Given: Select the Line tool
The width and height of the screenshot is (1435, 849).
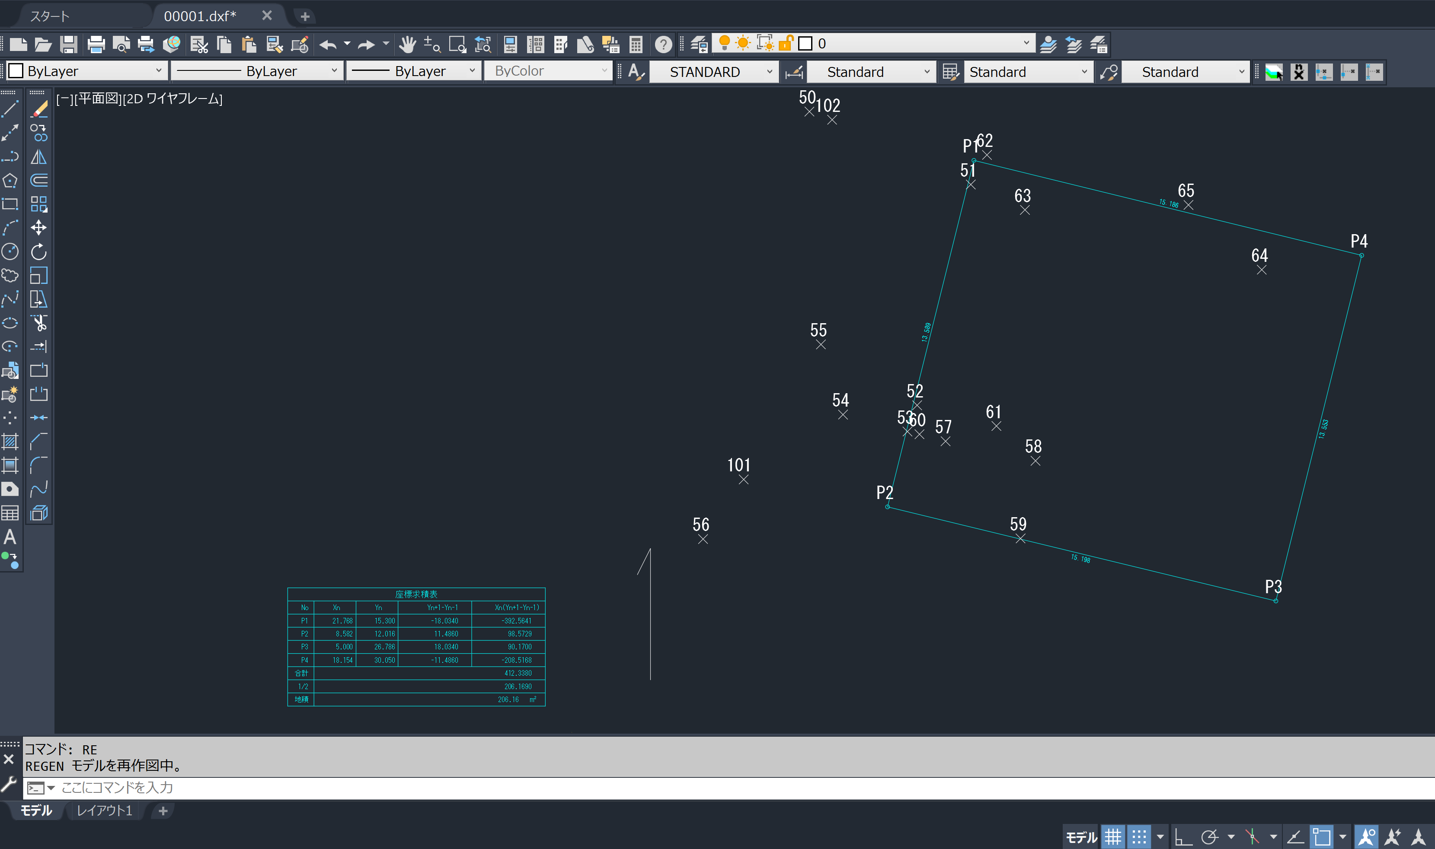Looking at the screenshot, I should point(10,109).
